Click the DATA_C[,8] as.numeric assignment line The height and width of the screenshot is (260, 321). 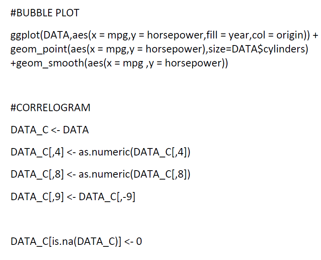101,174
